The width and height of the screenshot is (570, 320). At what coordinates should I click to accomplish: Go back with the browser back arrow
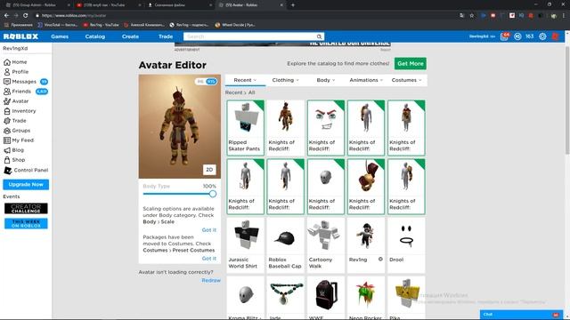6,16
